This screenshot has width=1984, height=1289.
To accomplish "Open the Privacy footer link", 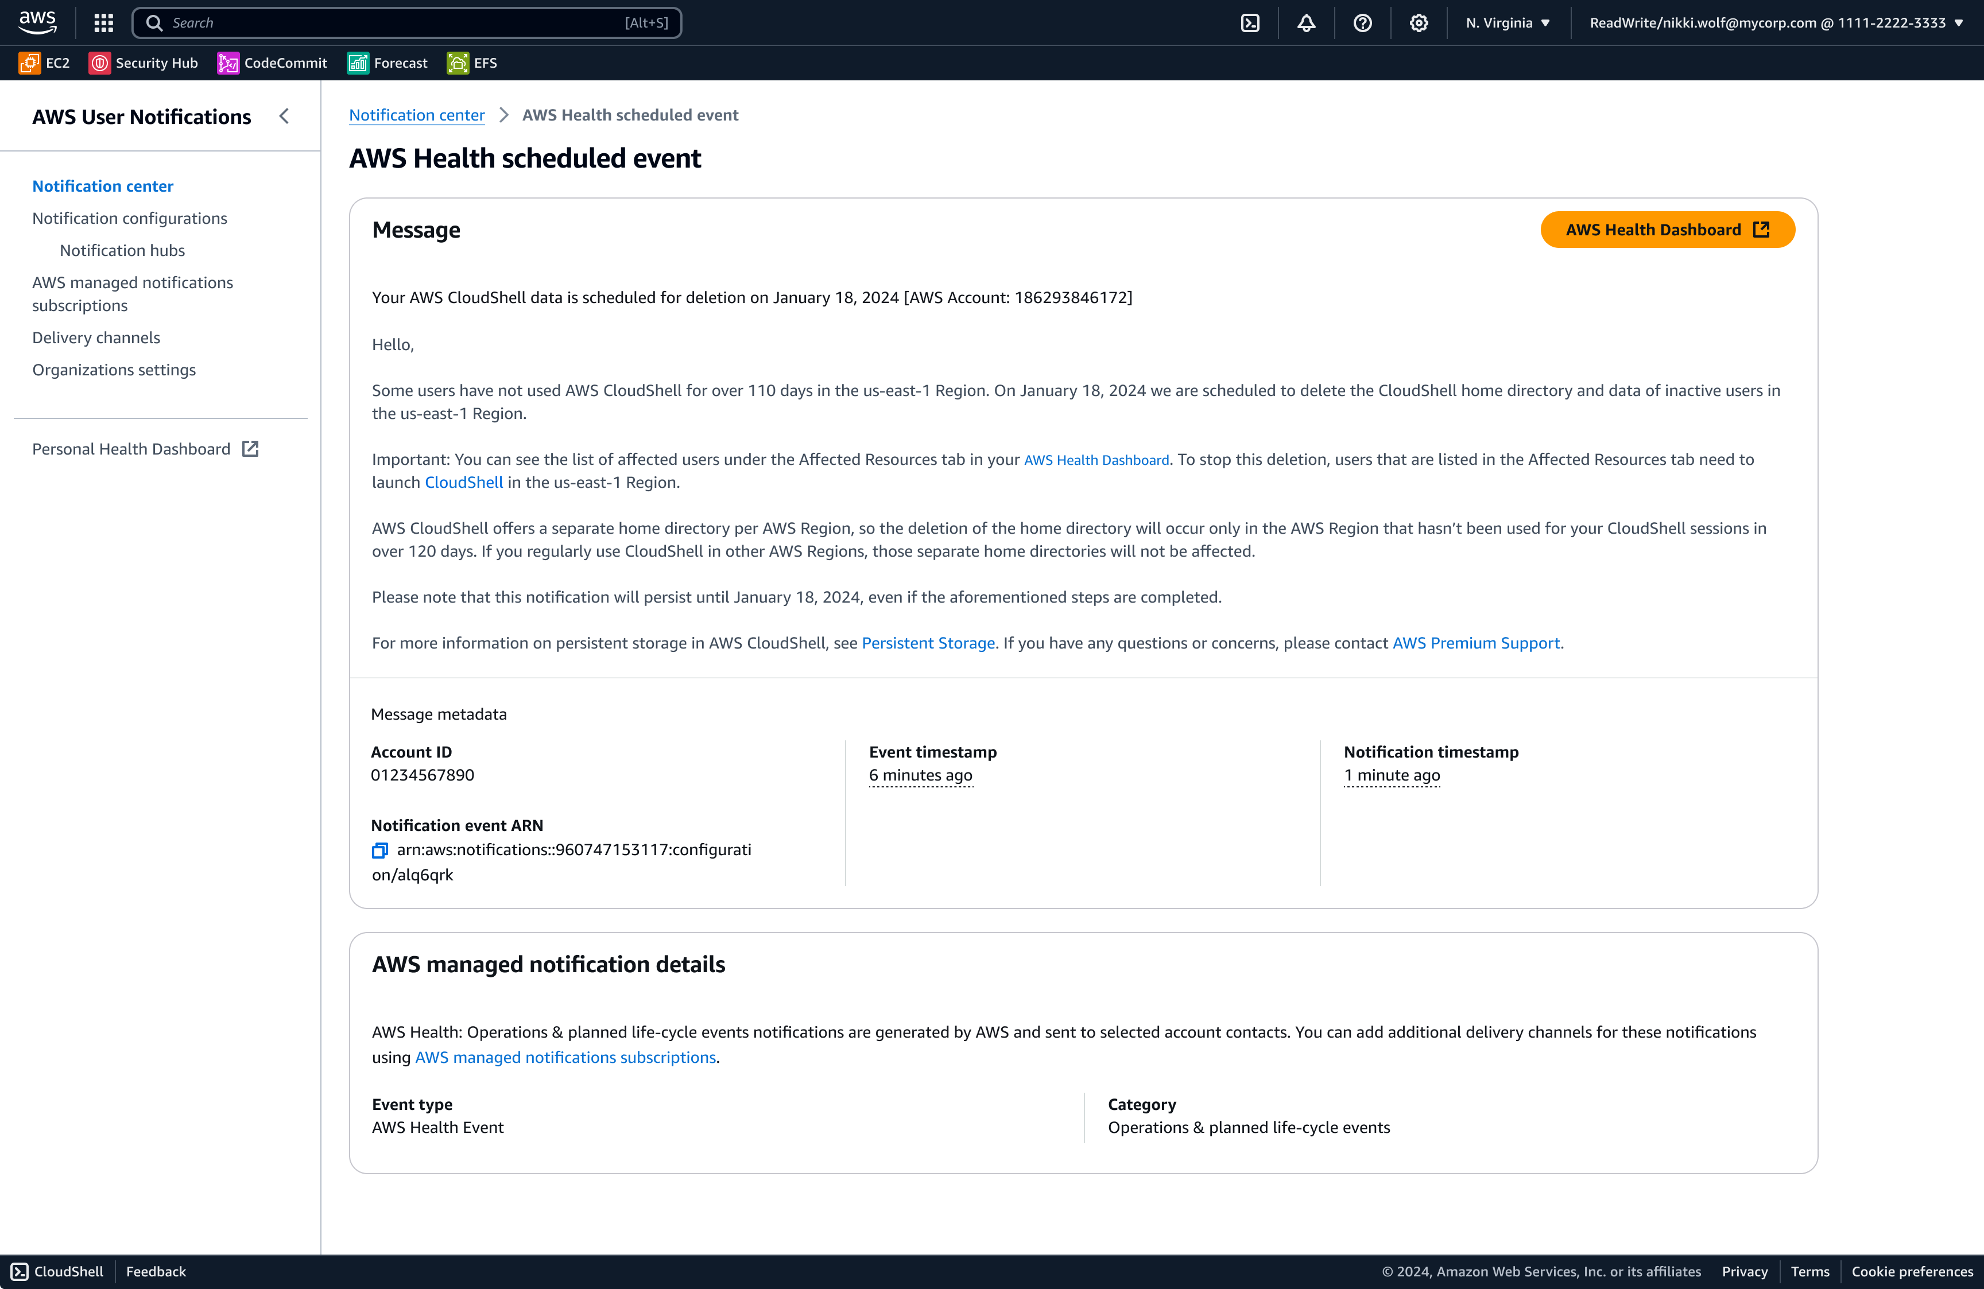I will point(1745,1272).
